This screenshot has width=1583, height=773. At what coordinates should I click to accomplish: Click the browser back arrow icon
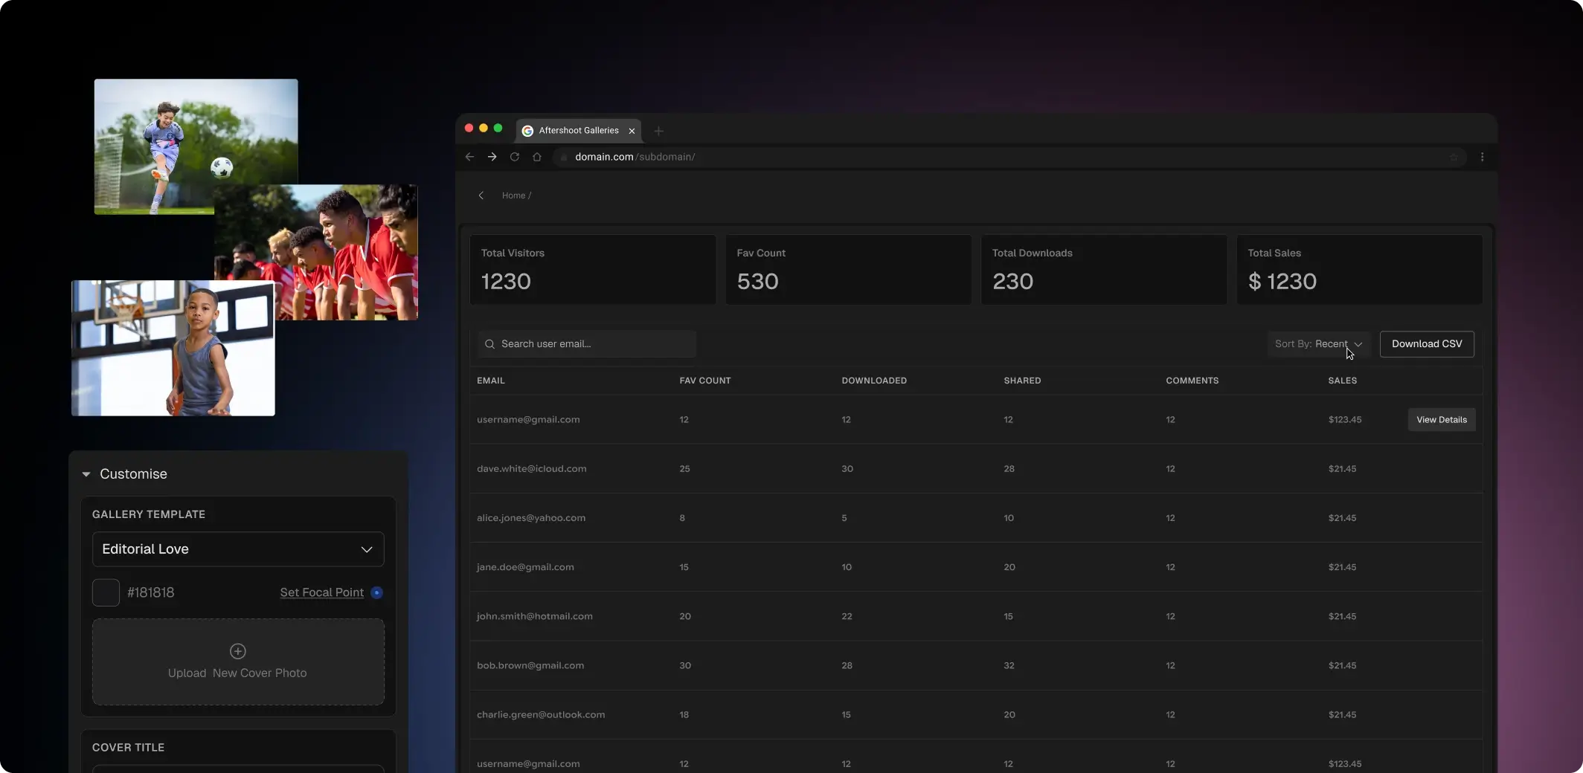[469, 157]
